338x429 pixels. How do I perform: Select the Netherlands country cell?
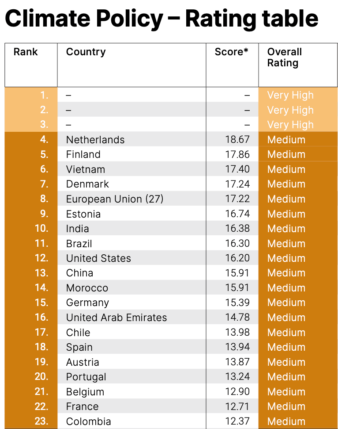(95, 140)
